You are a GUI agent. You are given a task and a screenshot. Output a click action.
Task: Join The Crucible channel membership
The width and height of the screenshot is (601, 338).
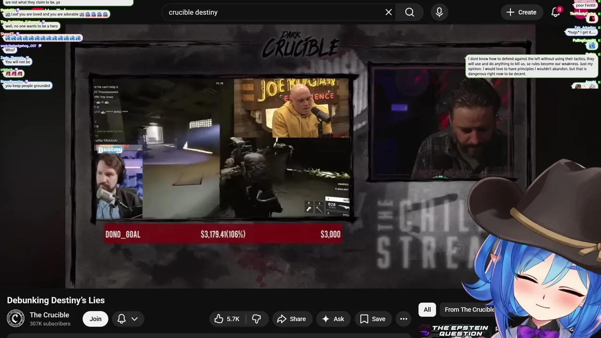pyautogui.click(x=95, y=319)
